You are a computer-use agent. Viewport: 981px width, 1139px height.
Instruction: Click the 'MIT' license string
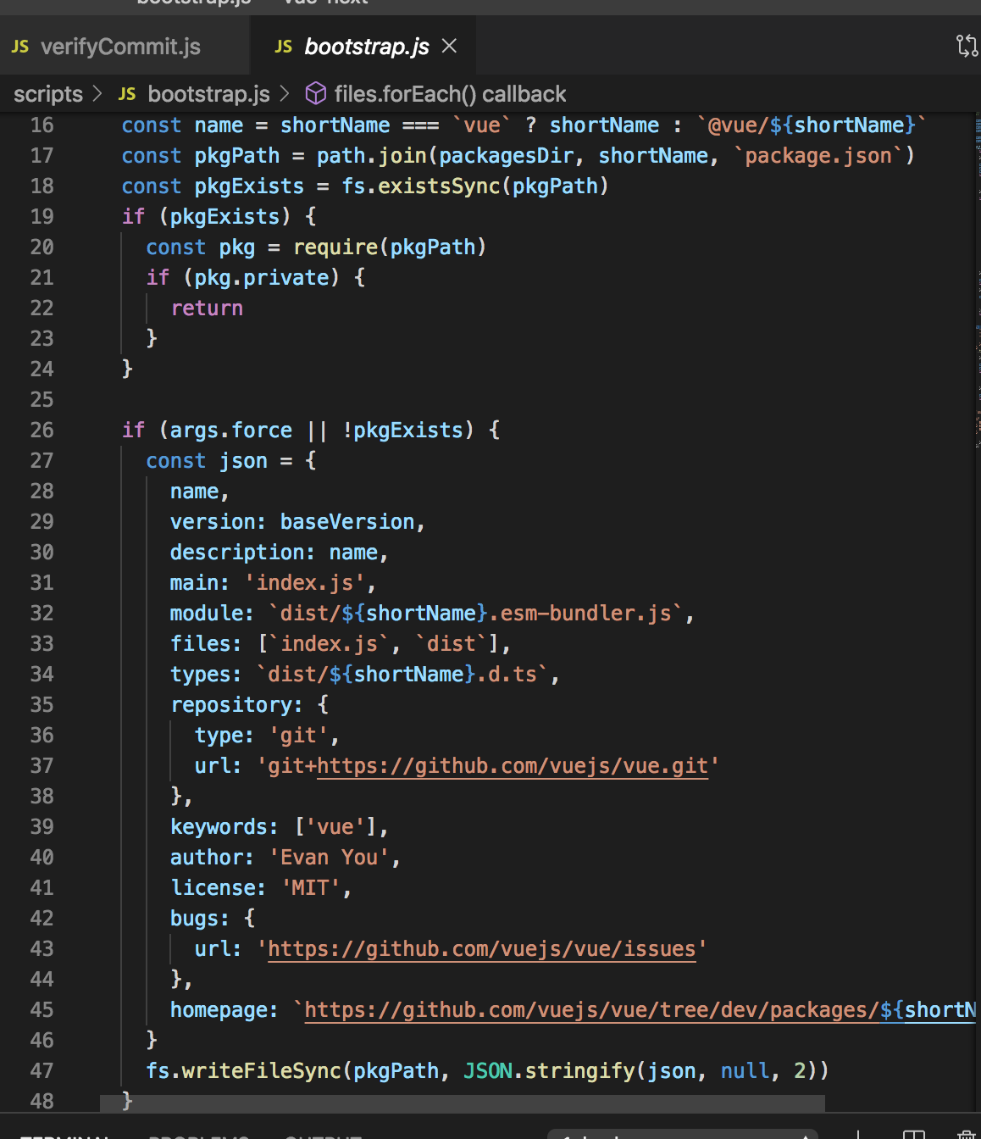pos(311,888)
